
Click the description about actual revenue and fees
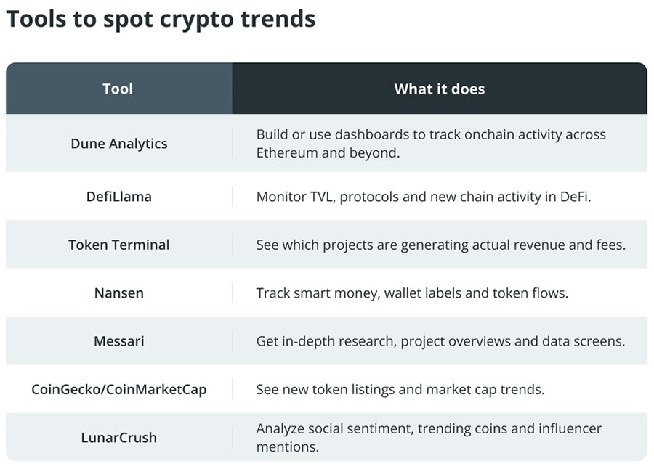[440, 245]
